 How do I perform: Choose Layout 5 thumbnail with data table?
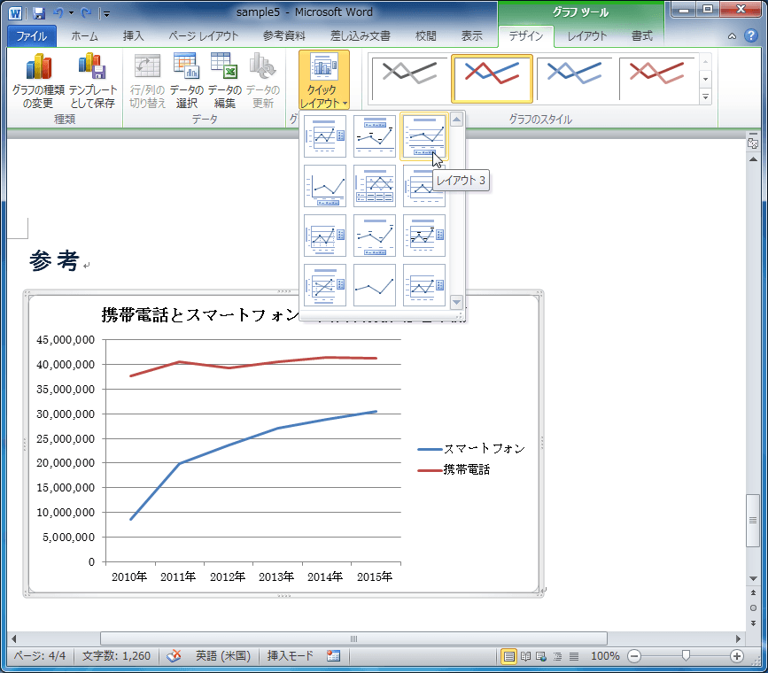point(375,186)
